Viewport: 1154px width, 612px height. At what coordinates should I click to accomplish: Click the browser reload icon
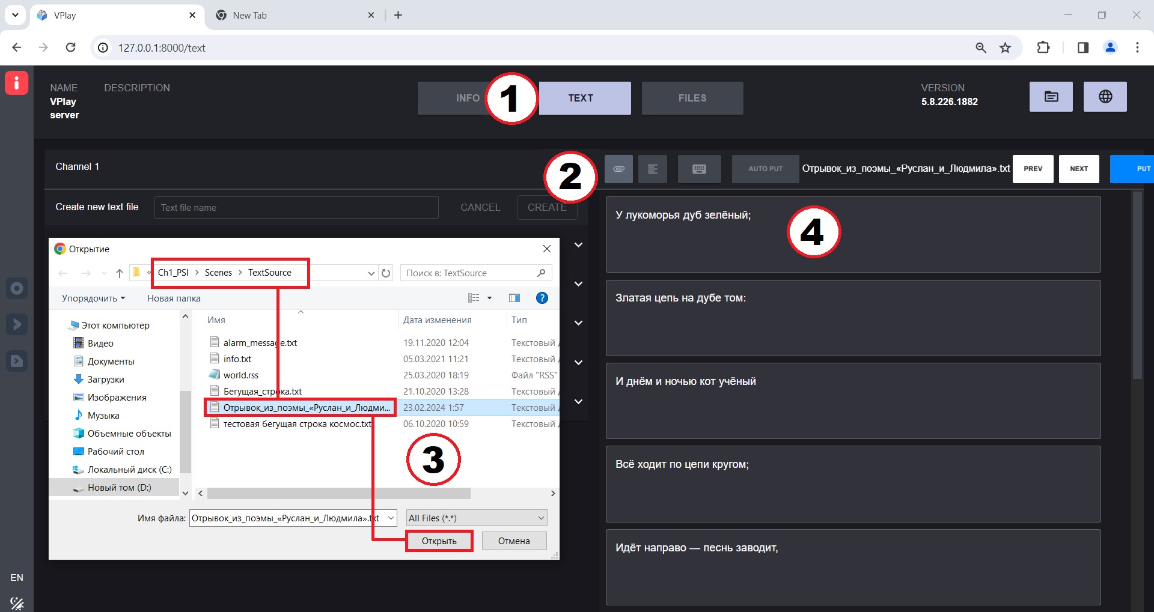(70, 47)
